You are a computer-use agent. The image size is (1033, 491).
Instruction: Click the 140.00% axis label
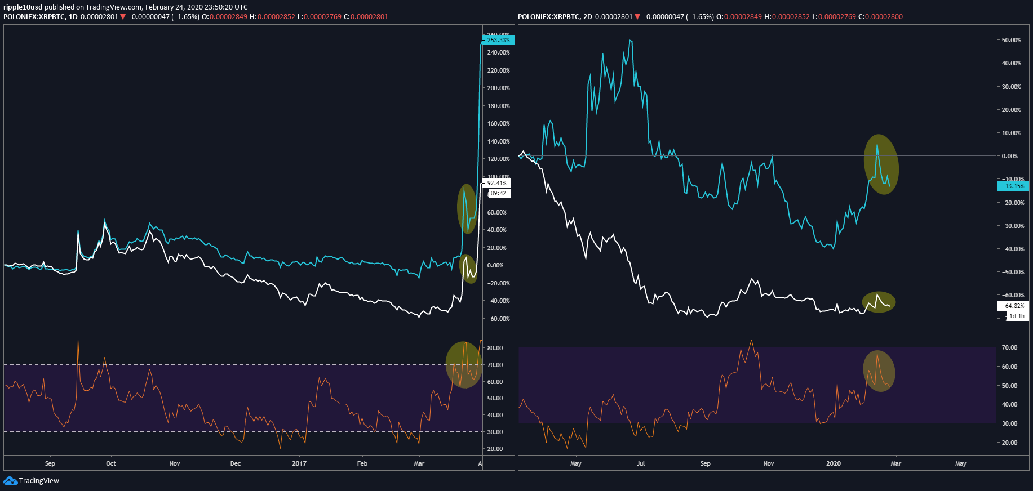tap(499, 141)
